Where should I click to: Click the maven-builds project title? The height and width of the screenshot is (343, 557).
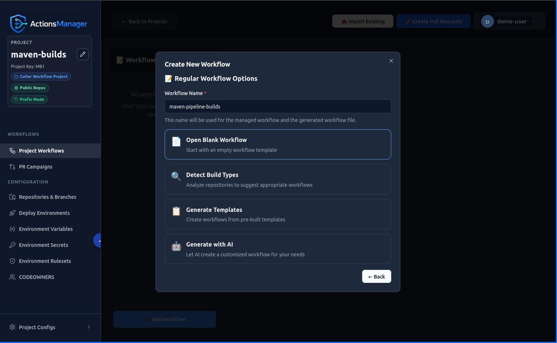39,54
